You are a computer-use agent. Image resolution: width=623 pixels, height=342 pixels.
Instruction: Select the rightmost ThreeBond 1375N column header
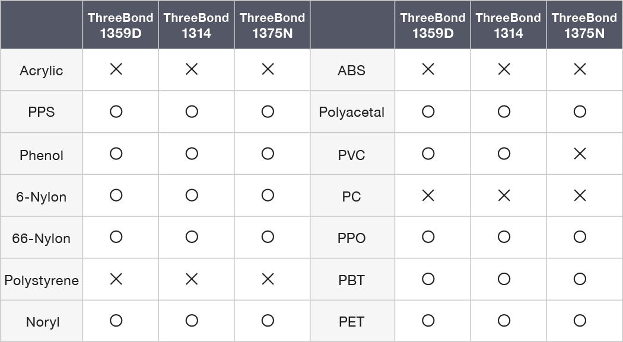click(x=584, y=25)
